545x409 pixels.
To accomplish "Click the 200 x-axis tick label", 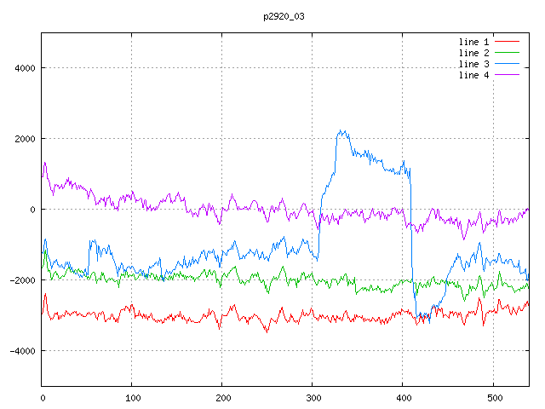I will (222, 397).
